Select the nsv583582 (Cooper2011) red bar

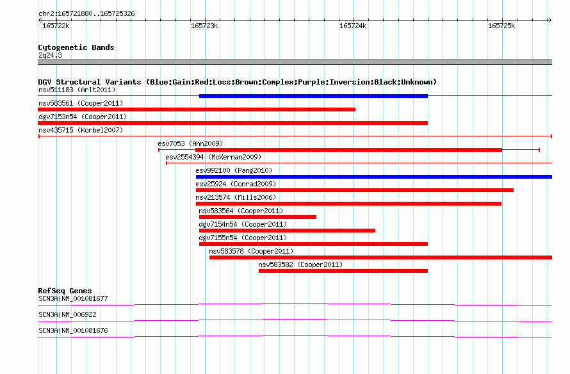point(343,271)
